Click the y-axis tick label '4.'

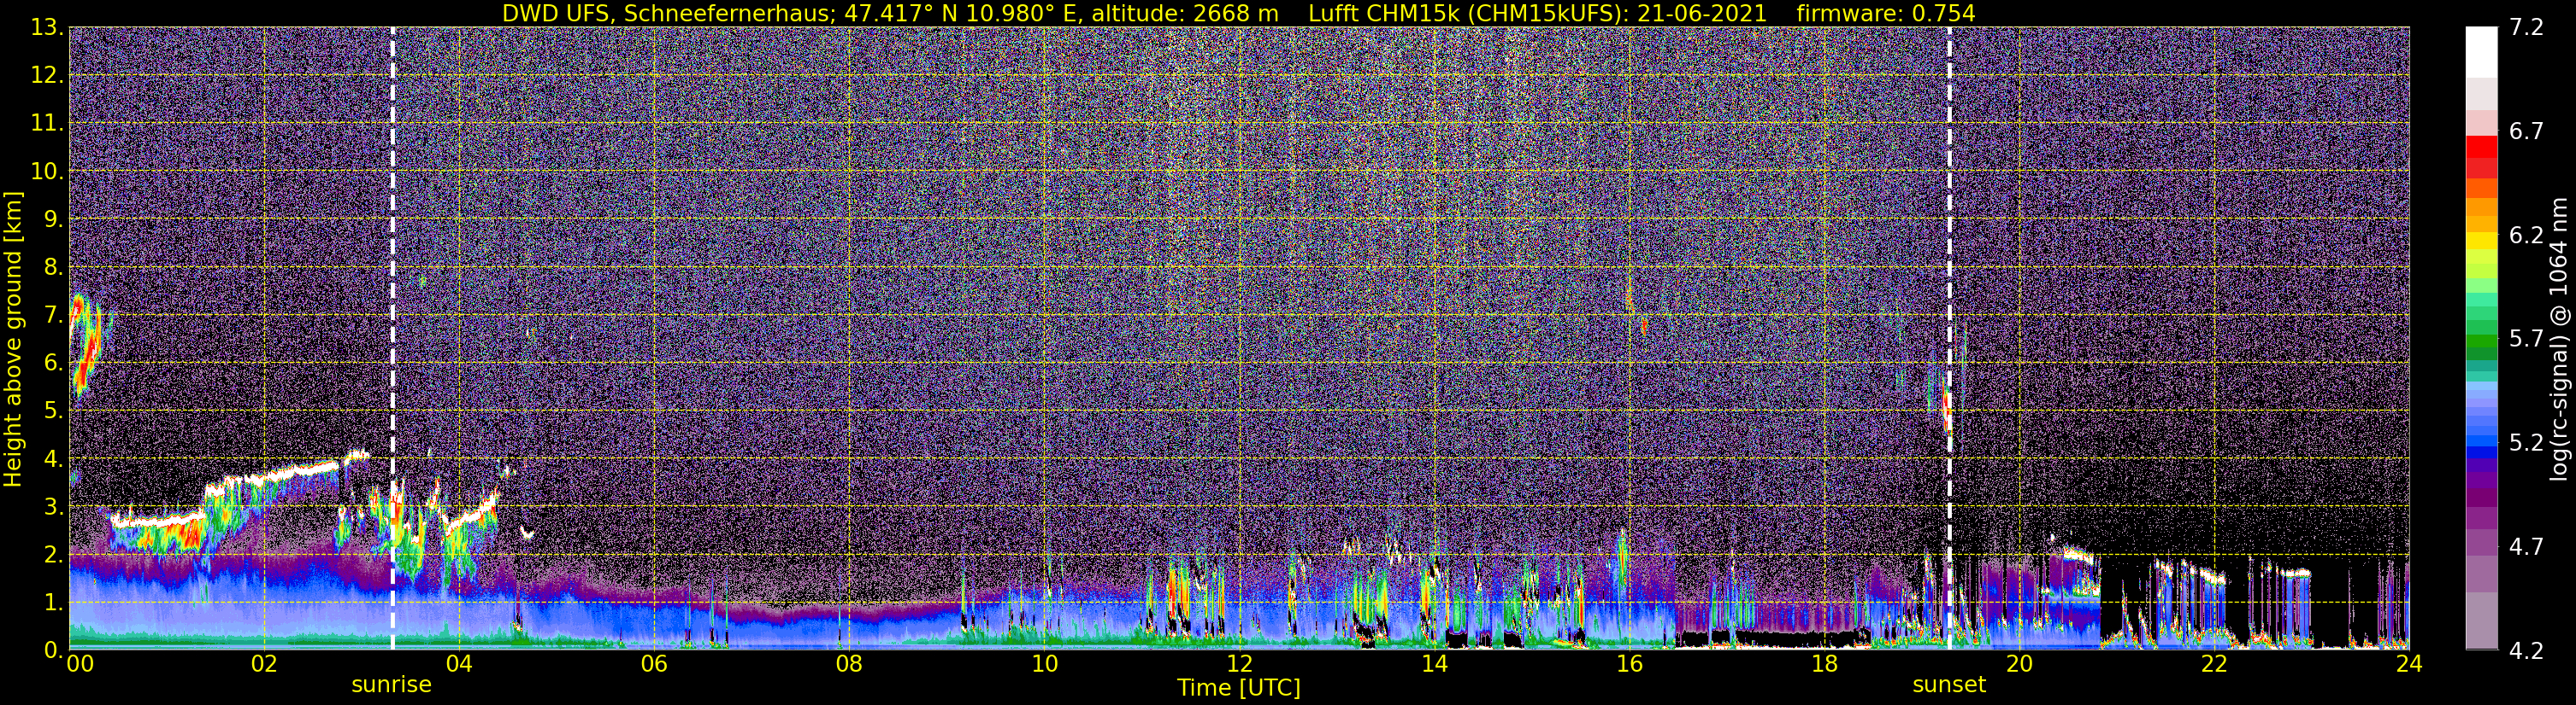(x=54, y=459)
